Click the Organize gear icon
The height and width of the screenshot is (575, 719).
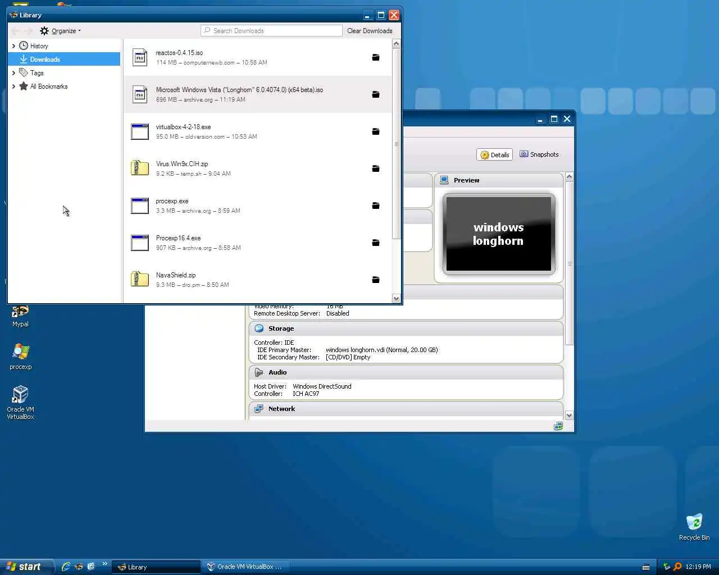(44, 31)
